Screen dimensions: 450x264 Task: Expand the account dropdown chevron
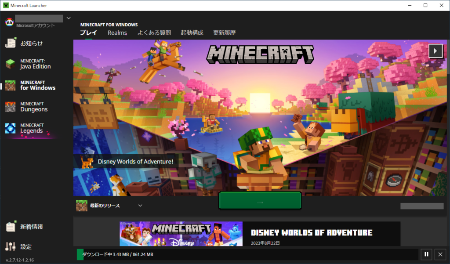coord(69,18)
